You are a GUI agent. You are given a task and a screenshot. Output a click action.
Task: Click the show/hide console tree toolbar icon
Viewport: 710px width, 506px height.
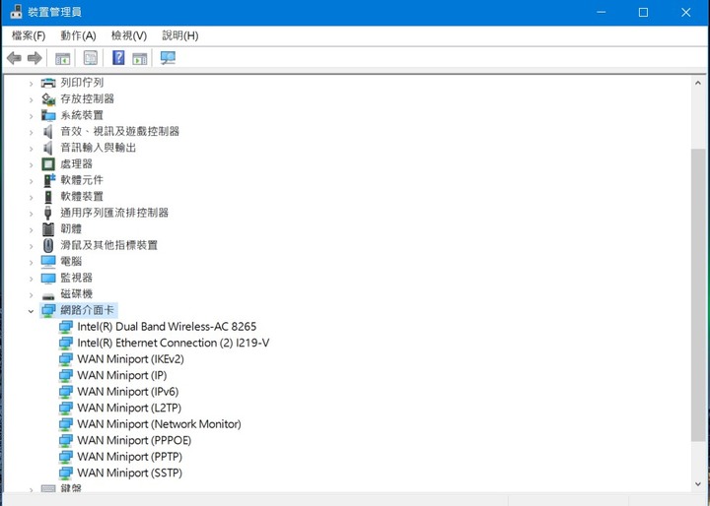[x=62, y=58]
